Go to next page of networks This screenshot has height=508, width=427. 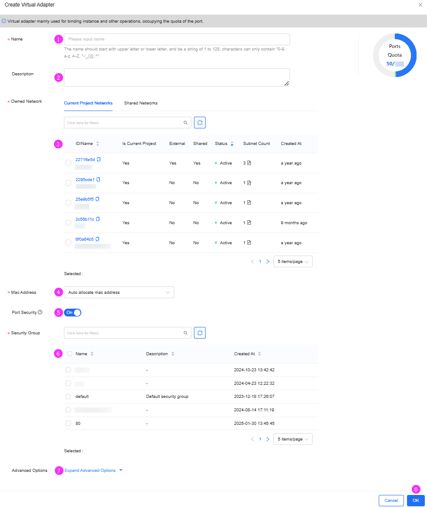[268, 262]
